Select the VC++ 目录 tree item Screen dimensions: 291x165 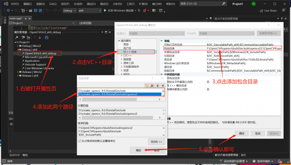coord(130,52)
